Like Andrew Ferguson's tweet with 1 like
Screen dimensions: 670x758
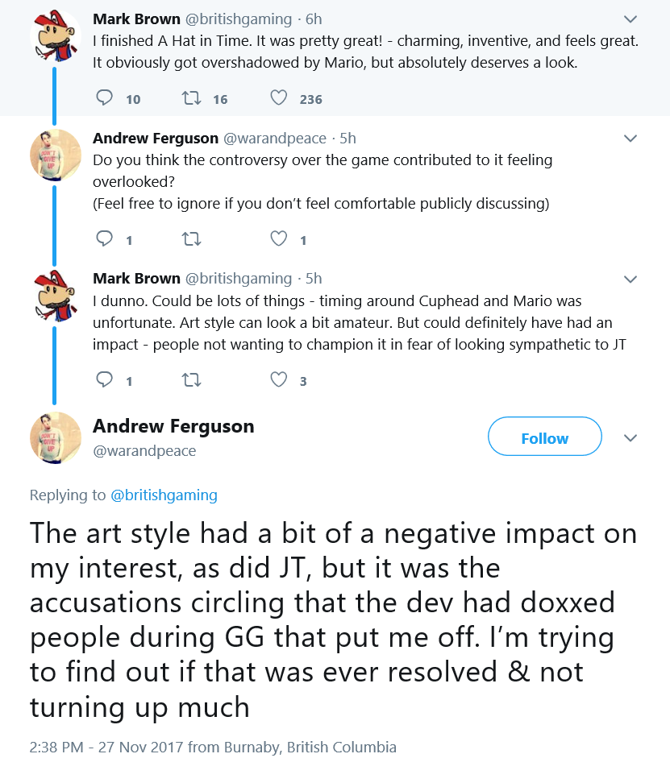(x=279, y=238)
